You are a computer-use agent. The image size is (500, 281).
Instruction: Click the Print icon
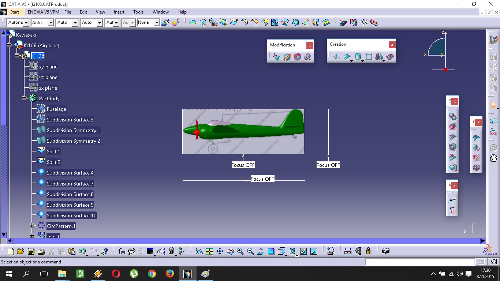pos(41,251)
